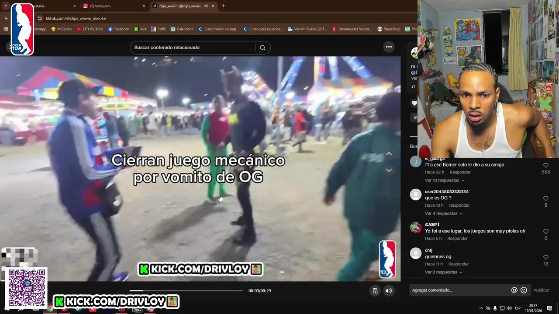Open user20448052525134 profile name
Viewport: 559px width, 314px height.
[447, 192]
